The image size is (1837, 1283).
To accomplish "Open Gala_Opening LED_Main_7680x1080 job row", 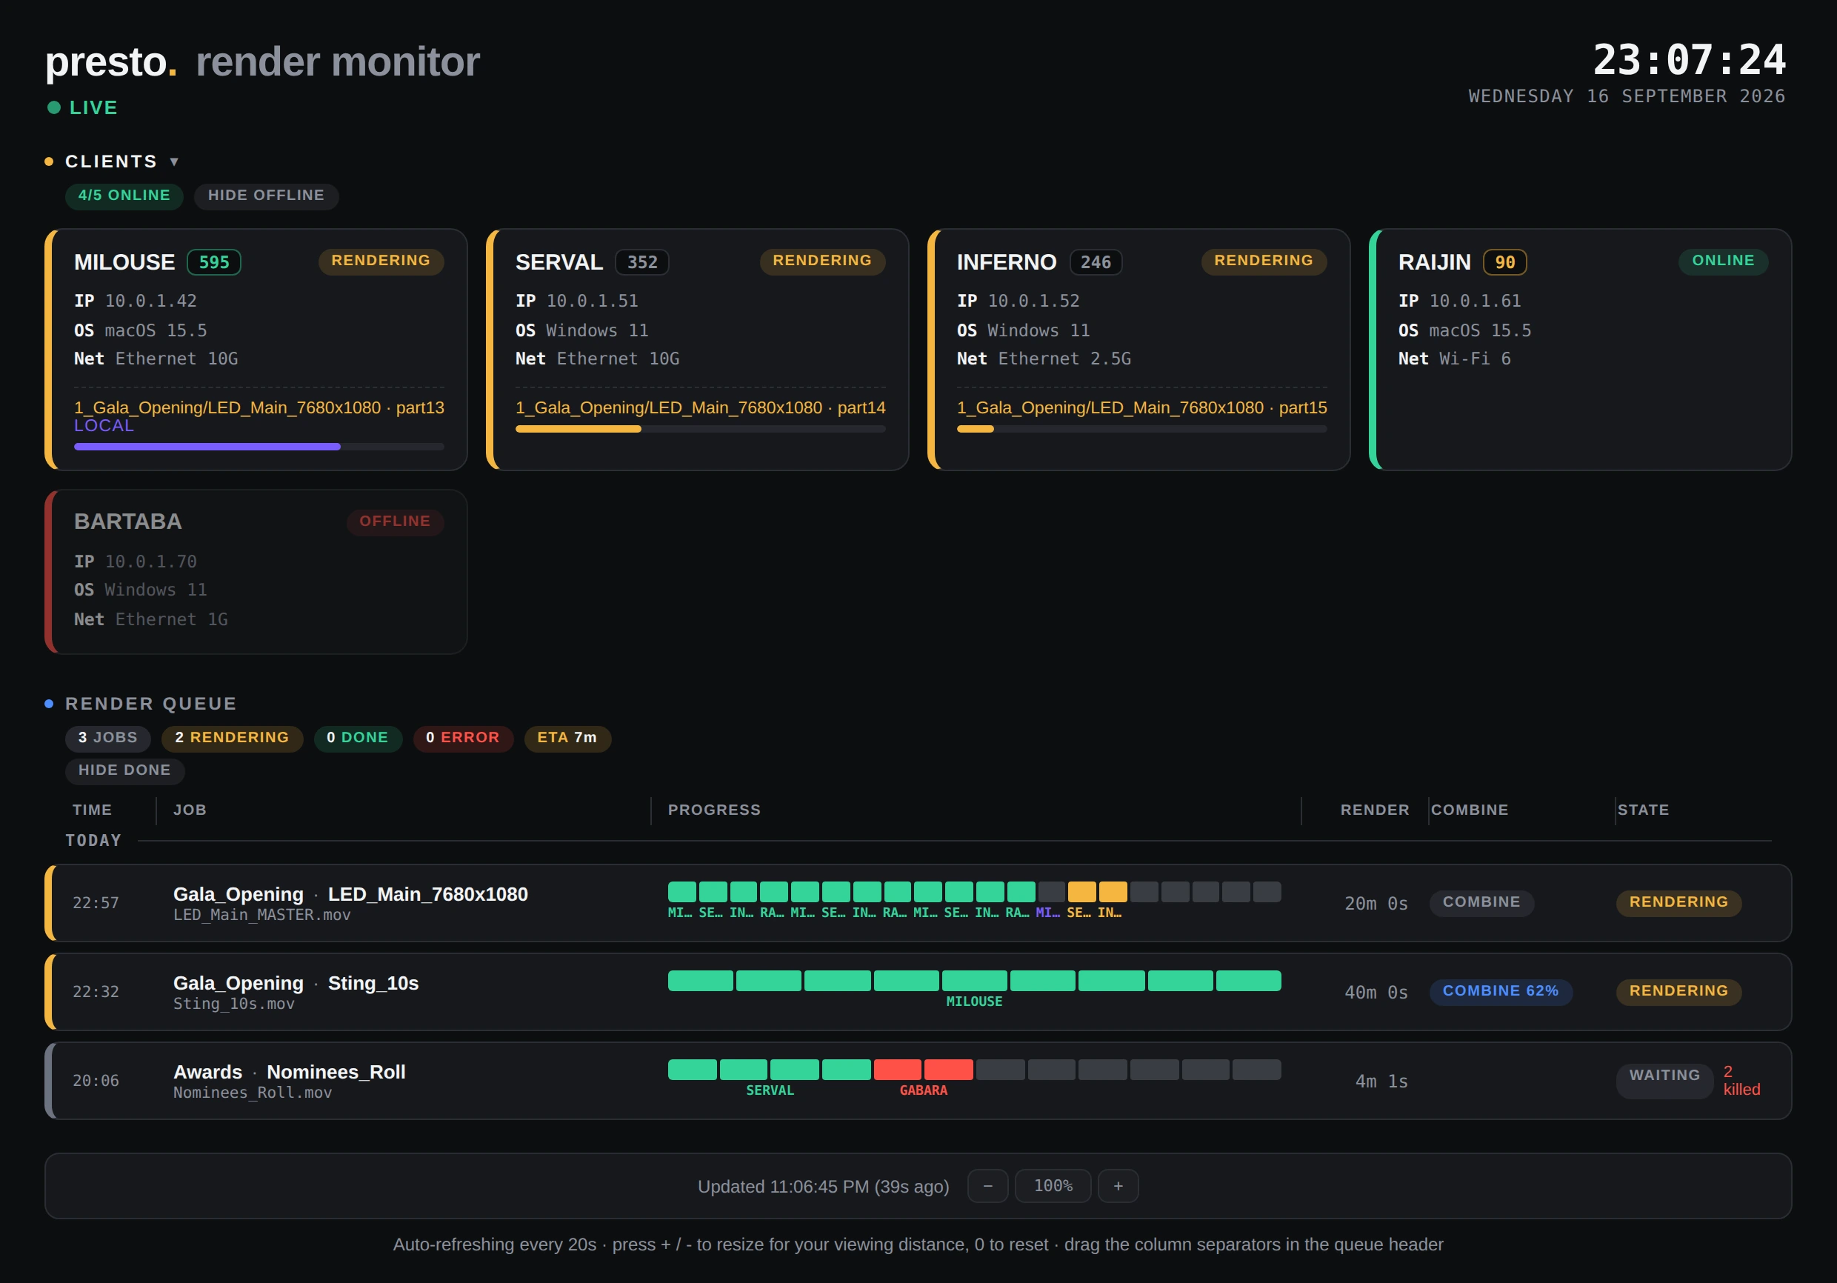I will 918,903.
